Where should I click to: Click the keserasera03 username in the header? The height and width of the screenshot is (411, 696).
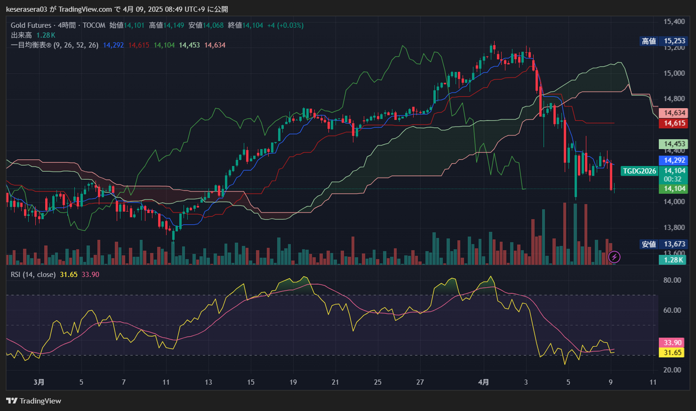coord(27,9)
